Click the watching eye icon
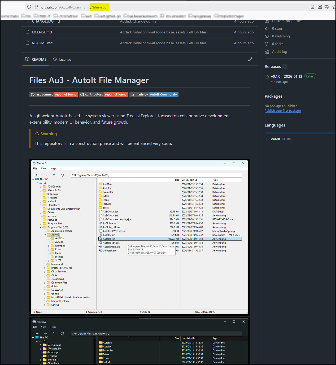Screen dimensions: 336x365 click(x=267, y=36)
